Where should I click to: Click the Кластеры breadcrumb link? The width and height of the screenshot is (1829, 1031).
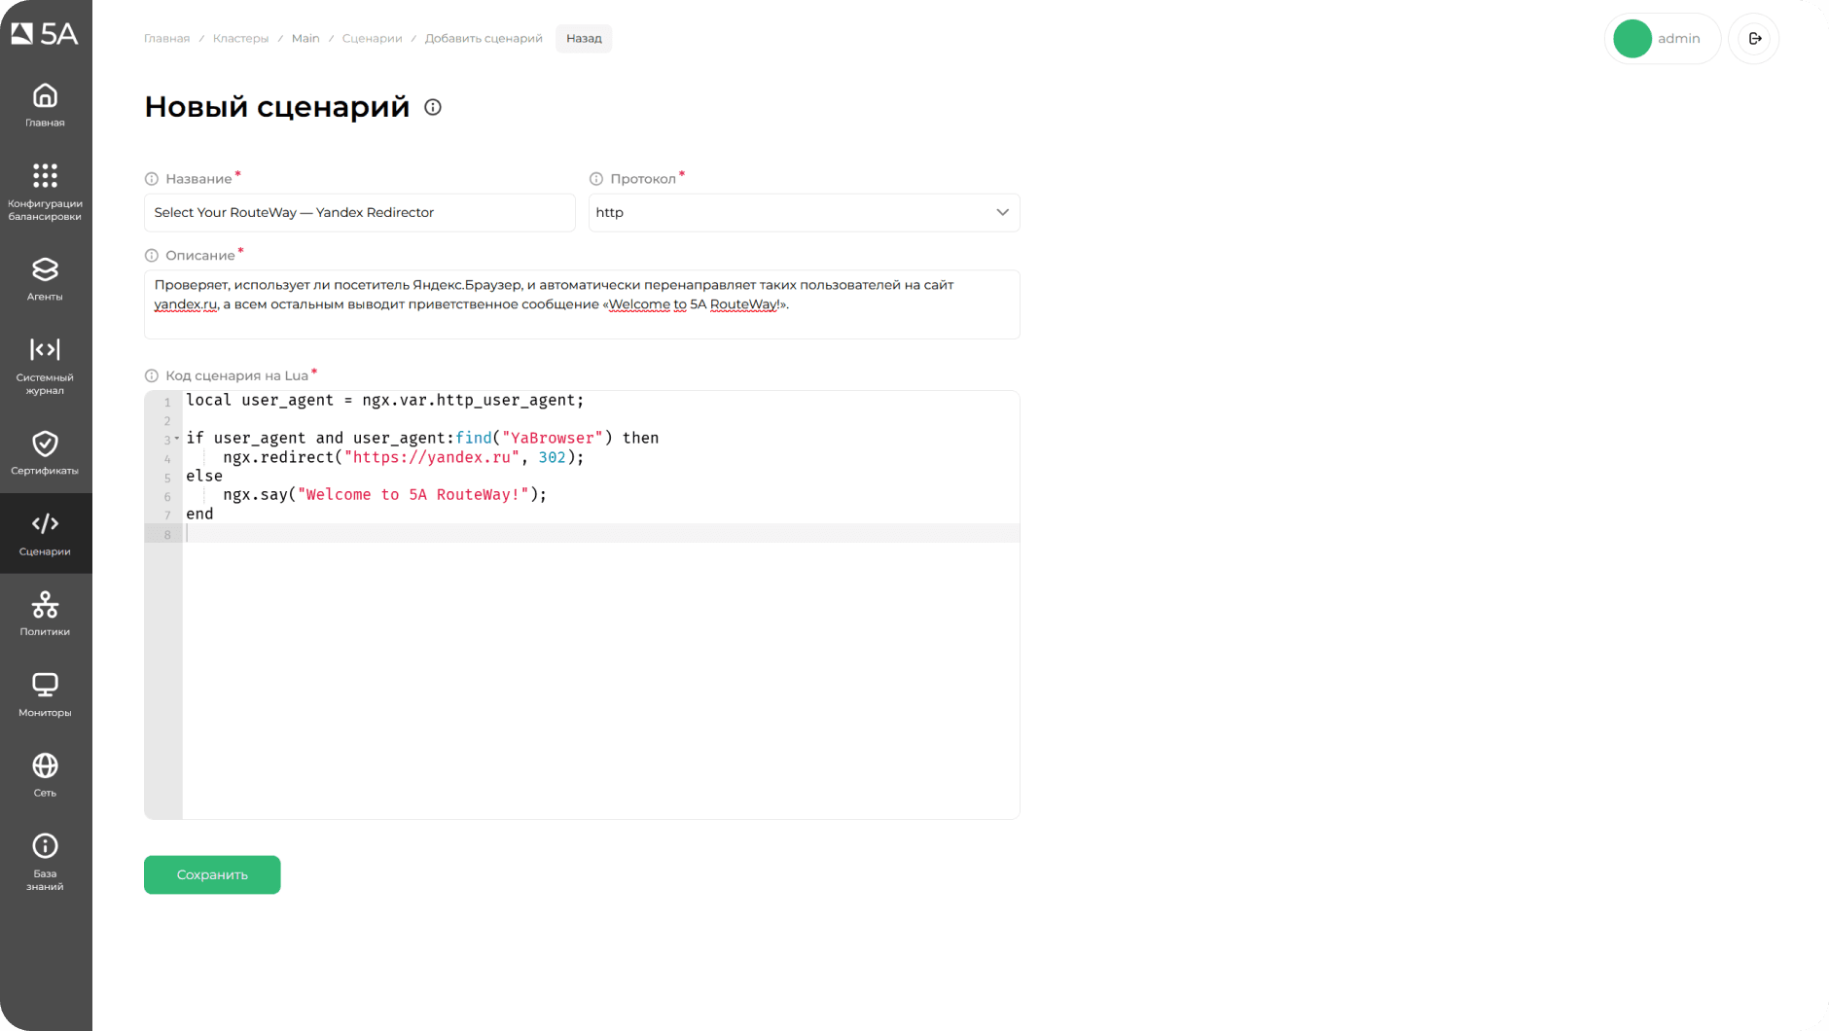click(x=240, y=39)
